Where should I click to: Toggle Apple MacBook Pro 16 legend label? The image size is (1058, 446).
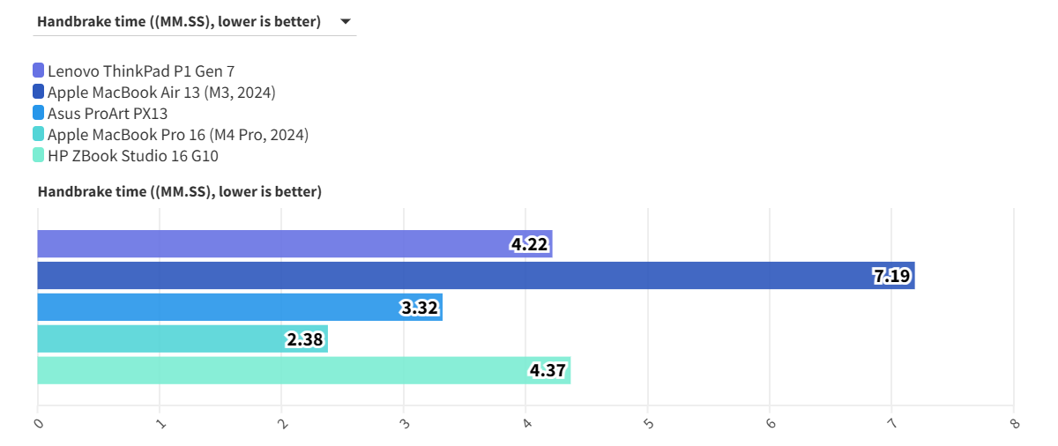click(x=177, y=134)
